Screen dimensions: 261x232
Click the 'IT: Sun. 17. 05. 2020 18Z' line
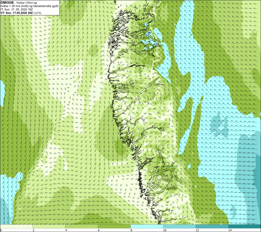[16, 9]
